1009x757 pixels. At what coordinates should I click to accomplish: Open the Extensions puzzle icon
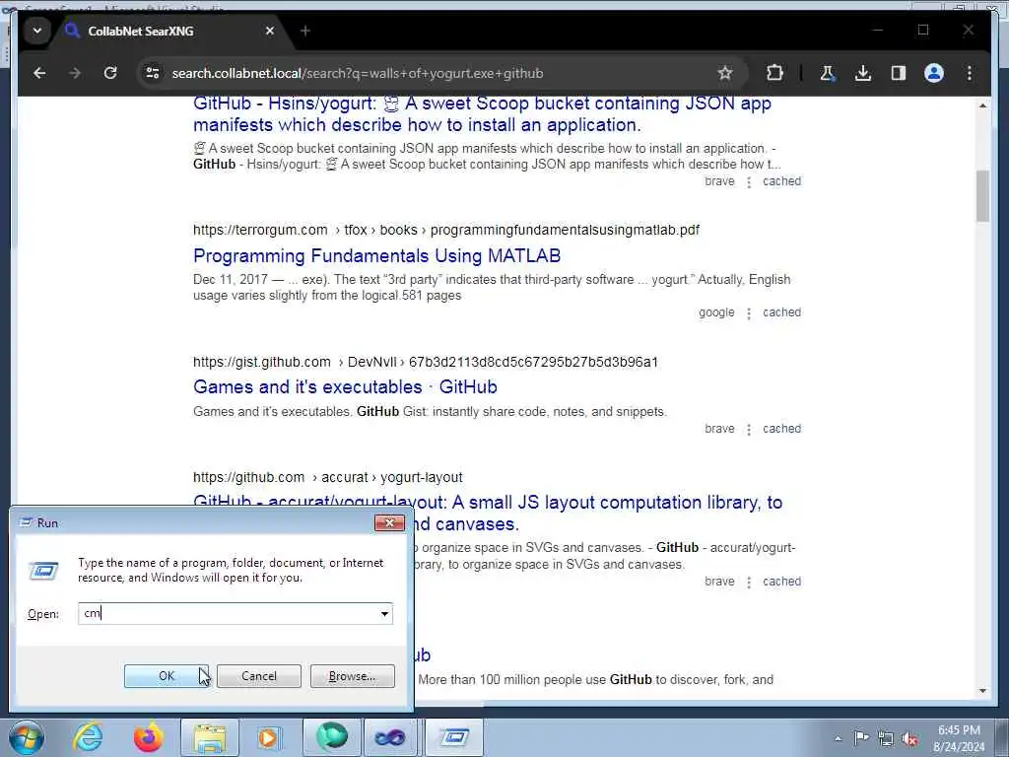pos(774,73)
